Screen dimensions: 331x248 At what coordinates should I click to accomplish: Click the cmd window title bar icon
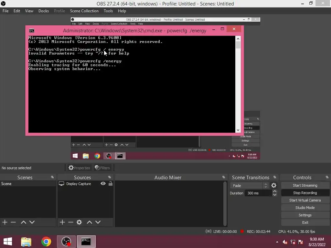tap(32, 31)
